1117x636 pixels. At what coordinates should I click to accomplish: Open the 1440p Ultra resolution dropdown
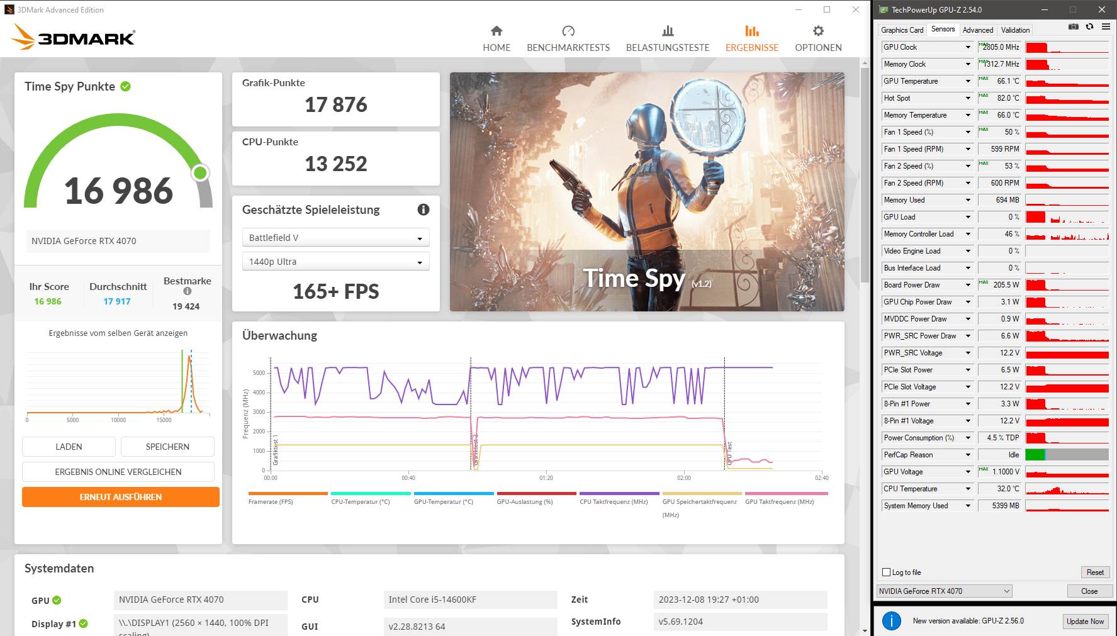pyautogui.click(x=336, y=261)
